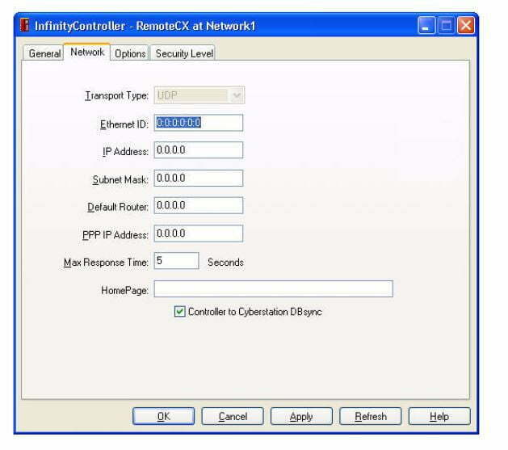Click the Seconds label
The height and width of the screenshot is (450, 508).
pos(225,262)
